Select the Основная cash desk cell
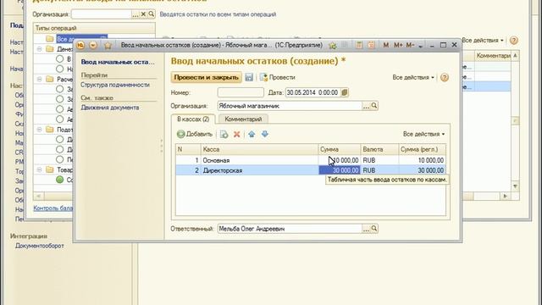 259,160
